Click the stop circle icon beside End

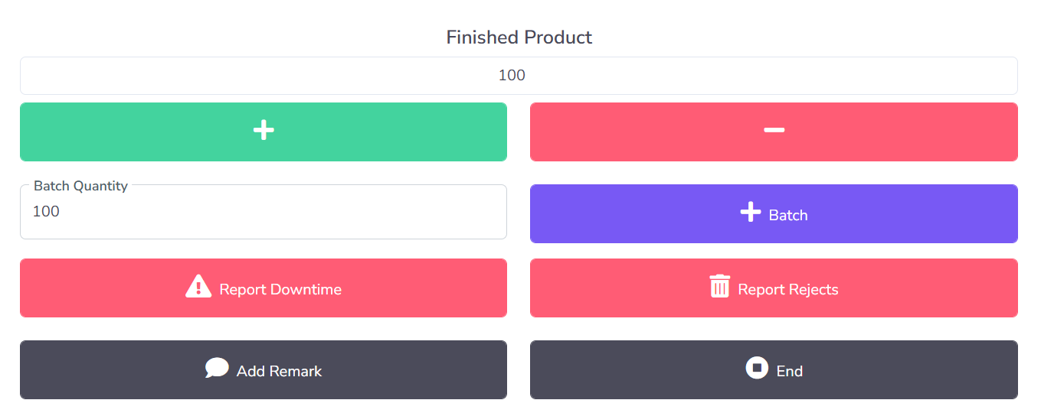(757, 369)
